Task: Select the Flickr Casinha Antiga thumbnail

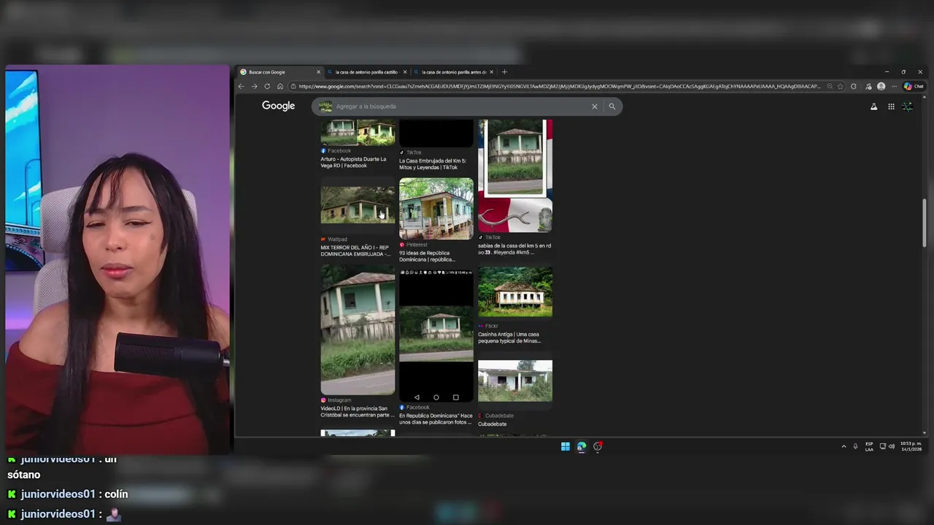Action: (515, 292)
